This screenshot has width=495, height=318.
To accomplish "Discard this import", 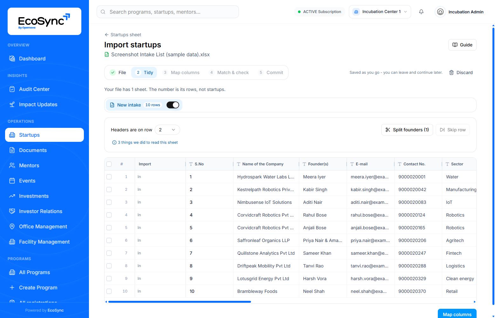I will [461, 73].
